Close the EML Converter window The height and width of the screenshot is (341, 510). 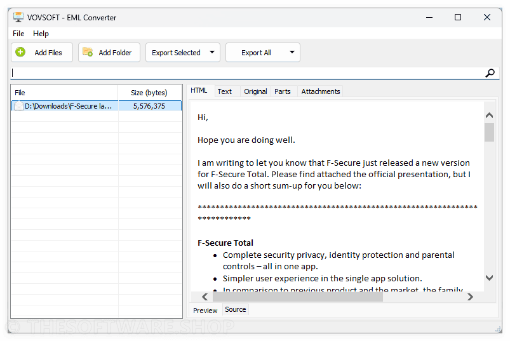pyautogui.click(x=487, y=17)
